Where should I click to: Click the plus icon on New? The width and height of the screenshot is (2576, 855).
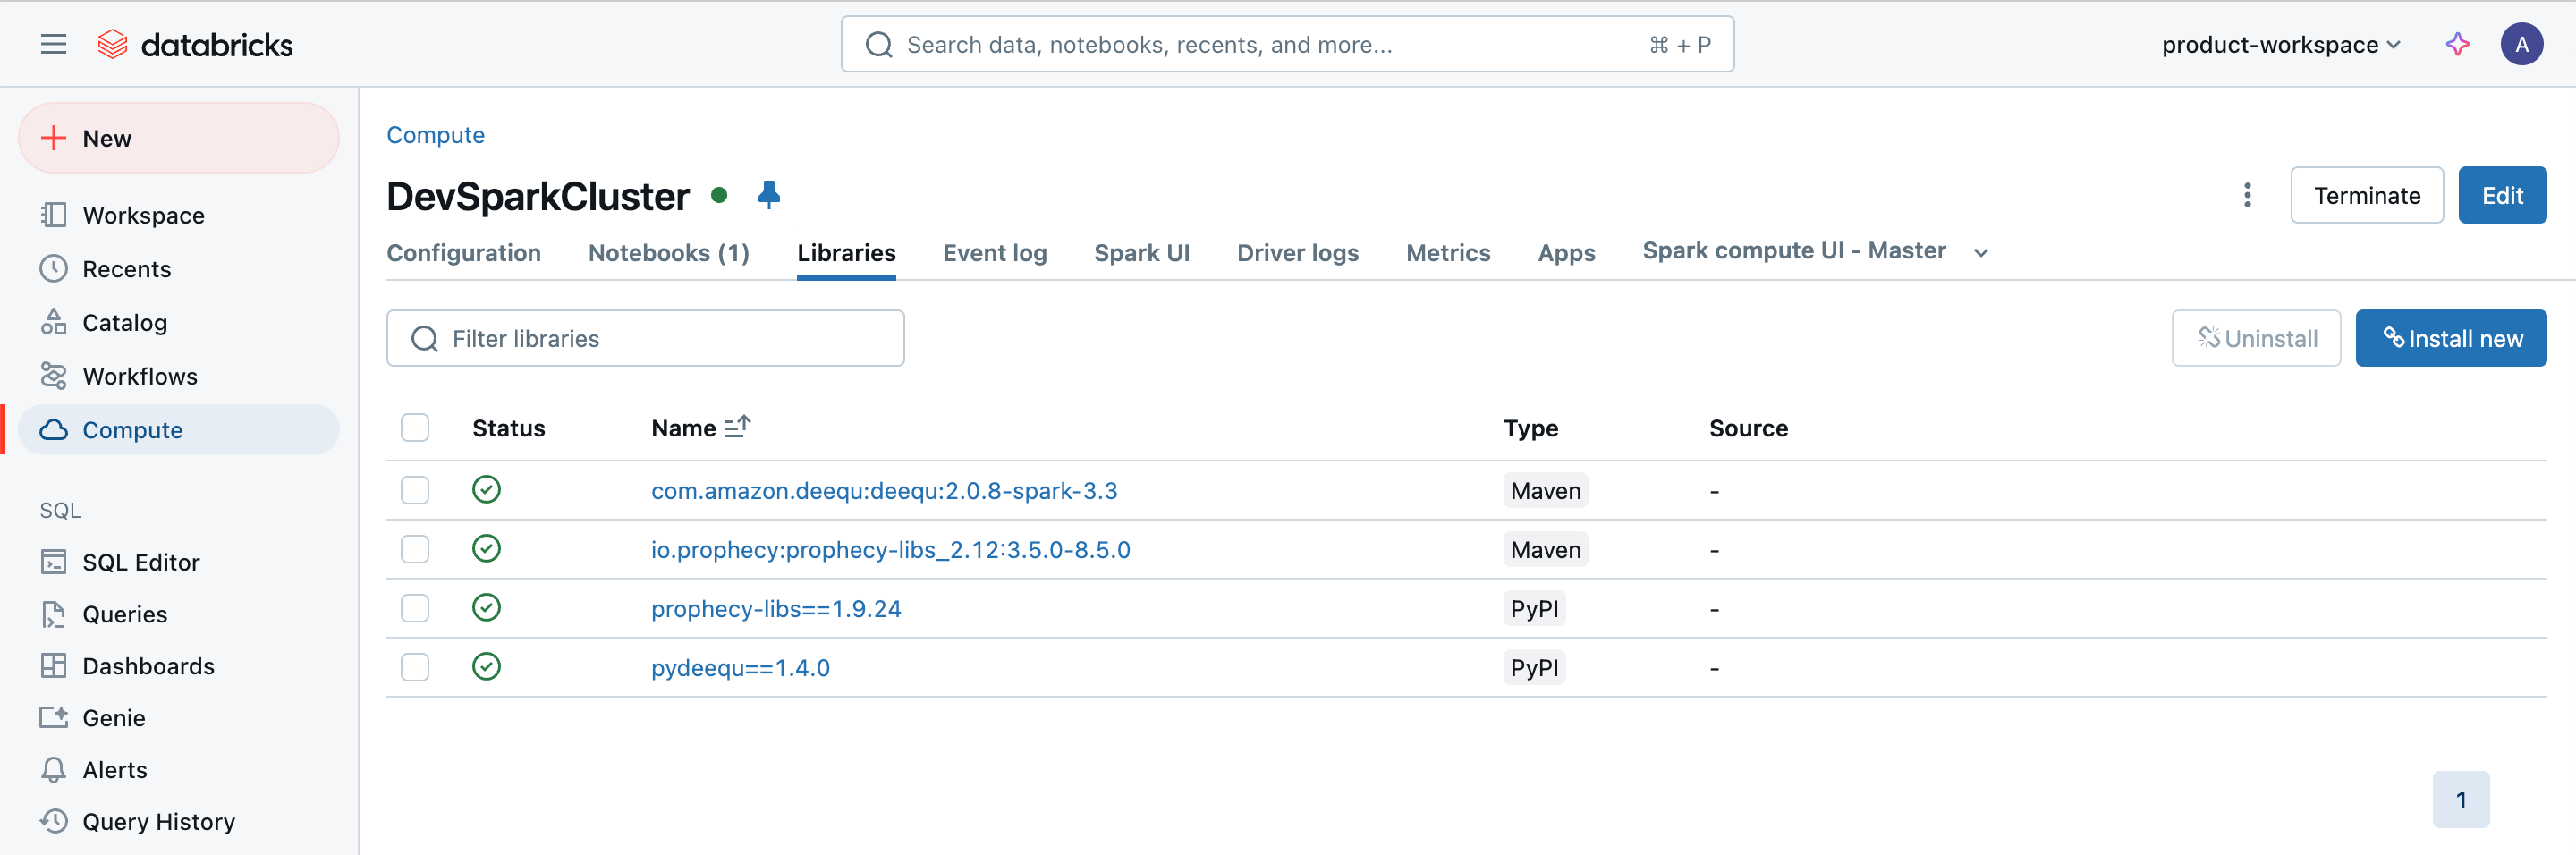pyautogui.click(x=53, y=138)
